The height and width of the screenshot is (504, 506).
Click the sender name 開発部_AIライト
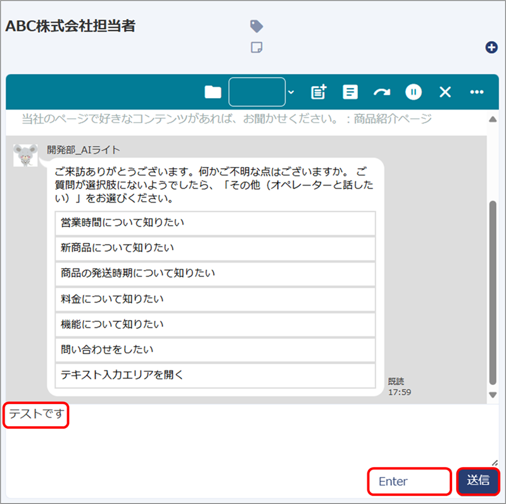[x=83, y=150]
